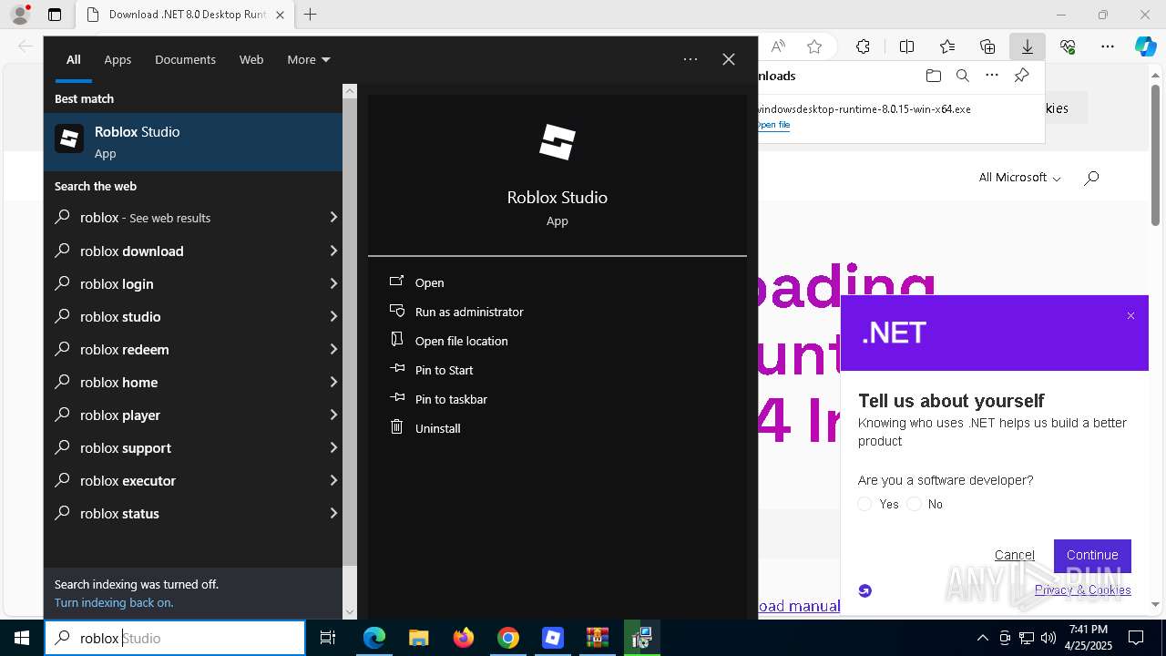Expand the More filter dropdown
1166x656 pixels.
[x=309, y=59]
